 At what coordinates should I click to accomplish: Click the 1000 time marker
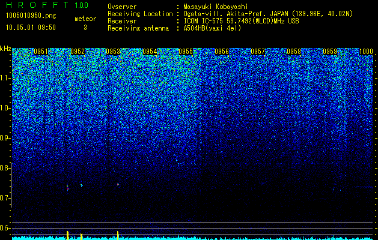click(x=366, y=52)
